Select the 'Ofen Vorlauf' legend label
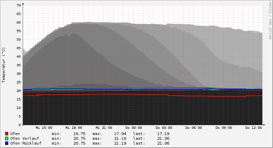This screenshot has height=148, width=273. 24,138
